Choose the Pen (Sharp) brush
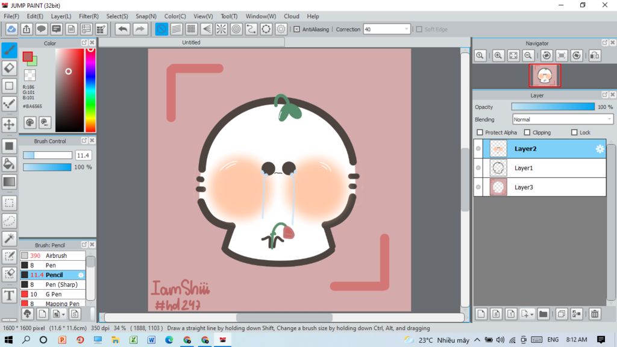This screenshot has height=347, width=617. point(53,284)
